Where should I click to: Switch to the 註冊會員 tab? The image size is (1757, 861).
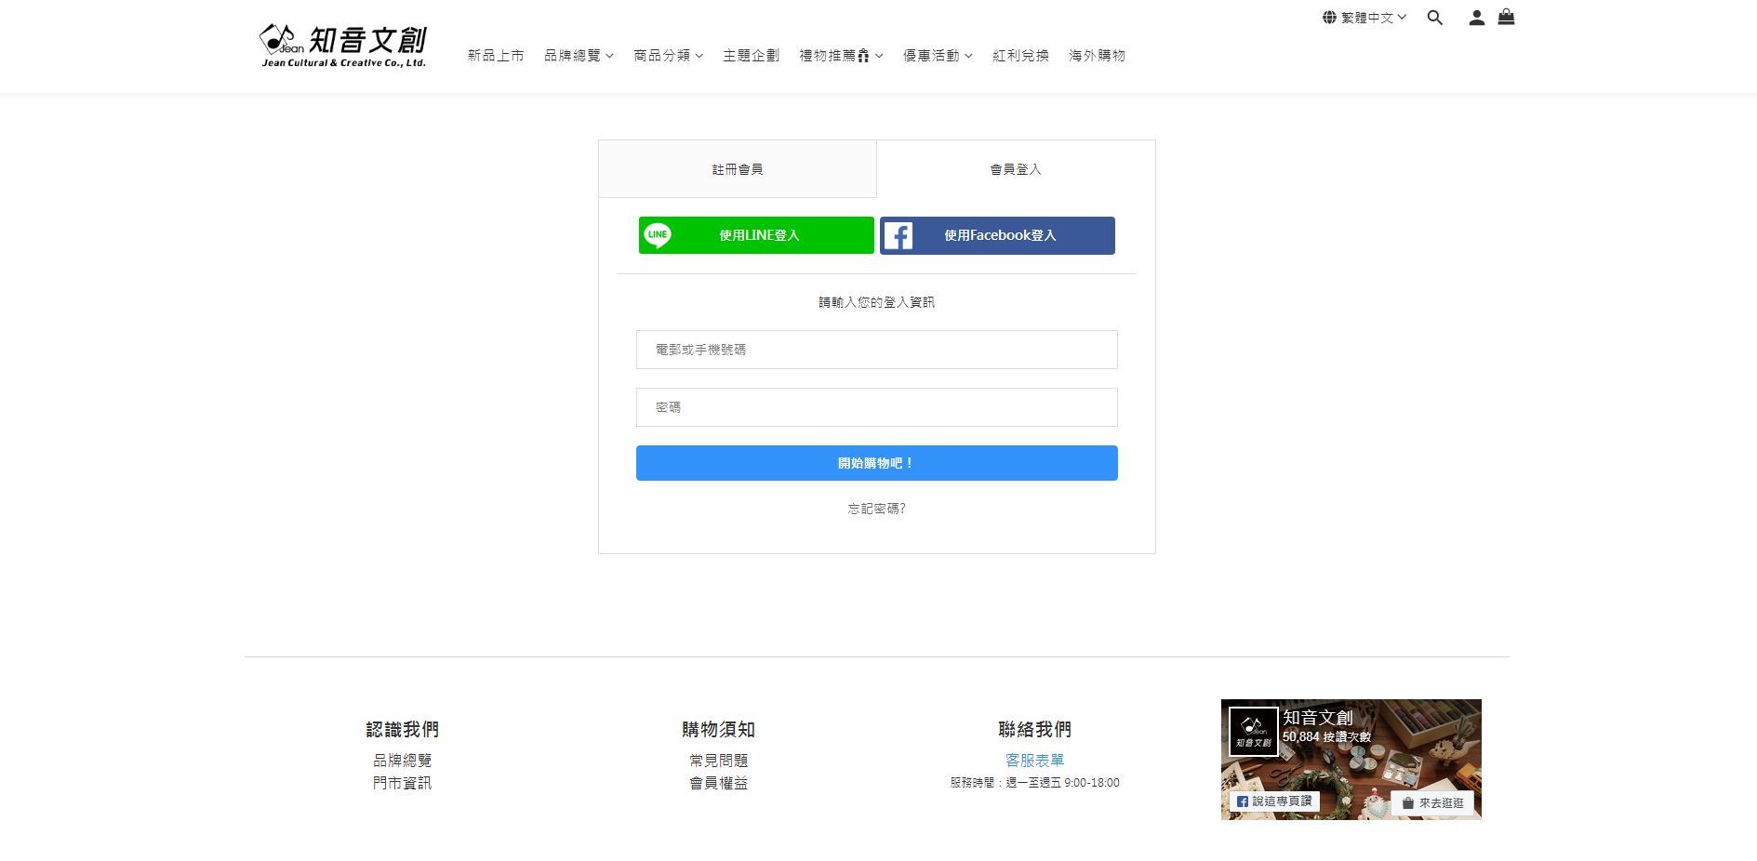738,169
